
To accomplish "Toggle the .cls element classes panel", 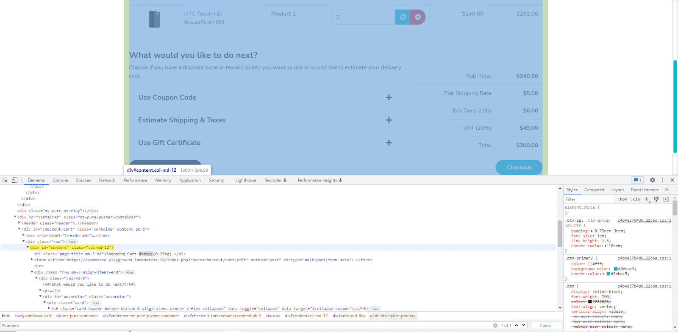I will point(636,199).
